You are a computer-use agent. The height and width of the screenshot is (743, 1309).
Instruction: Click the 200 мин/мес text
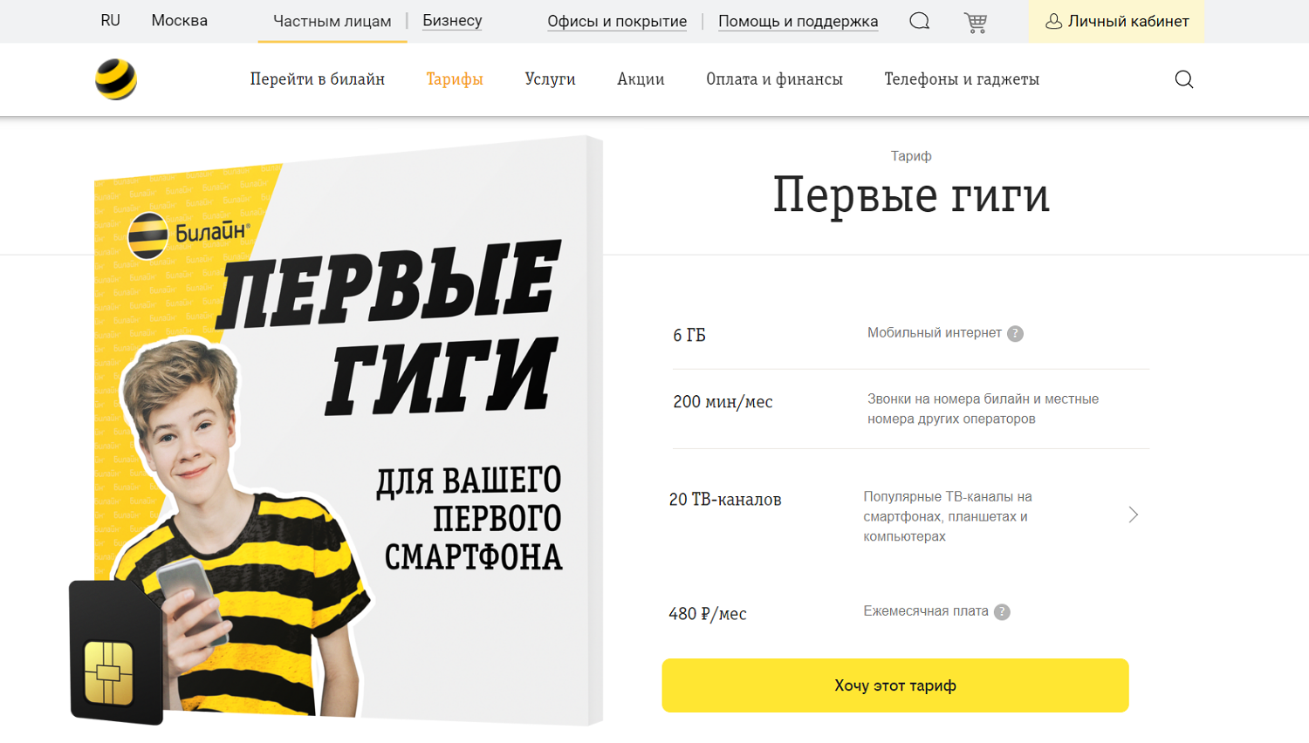click(723, 402)
